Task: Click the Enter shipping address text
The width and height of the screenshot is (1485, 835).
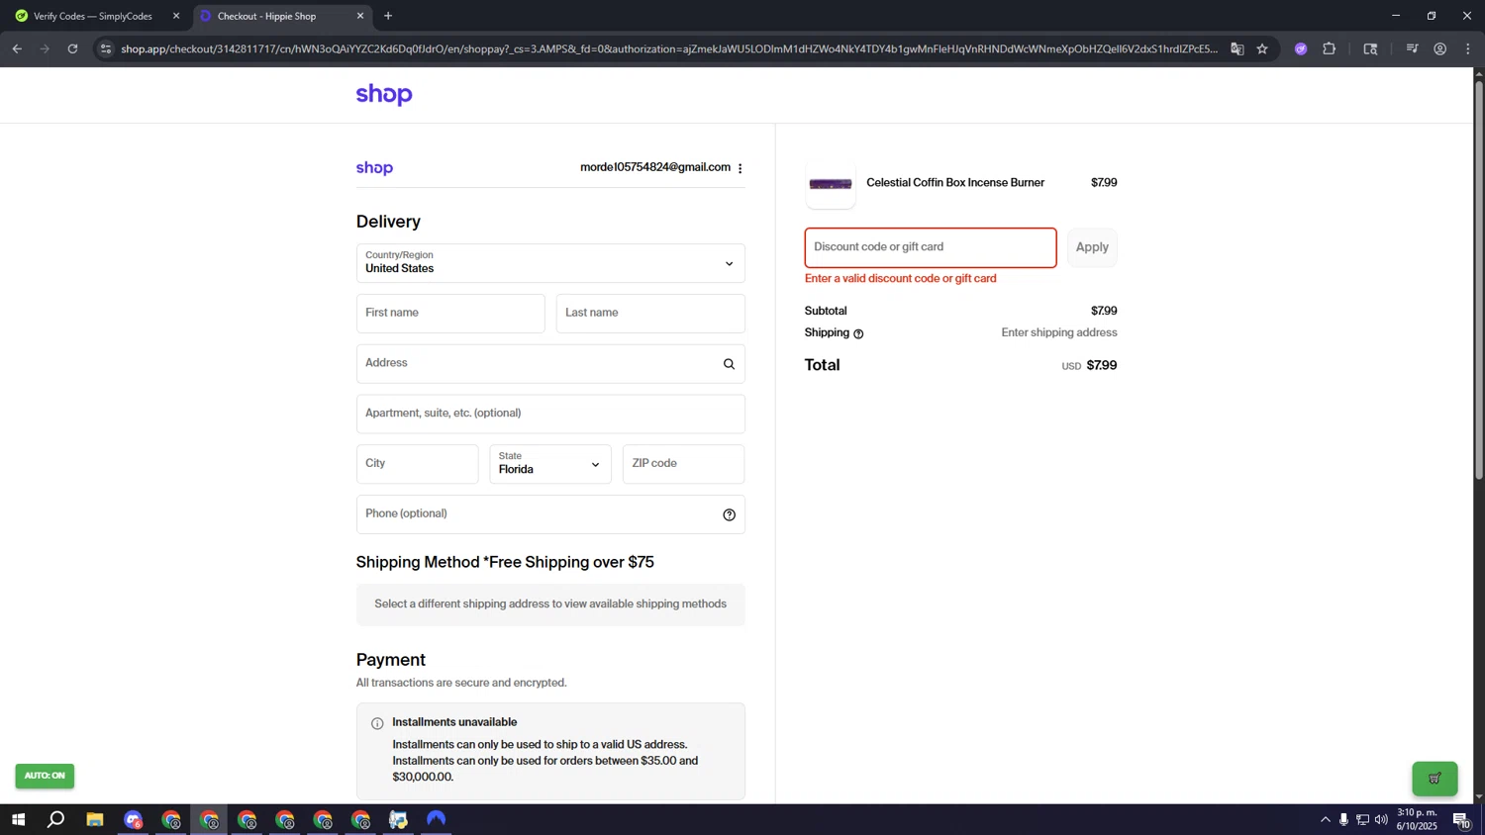Action: tap(1059, 332)
